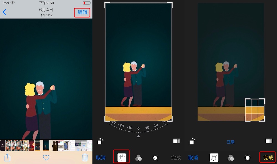Tap 还原 to reset the crop
Screen dimensions: 277x164
(231, 142)
